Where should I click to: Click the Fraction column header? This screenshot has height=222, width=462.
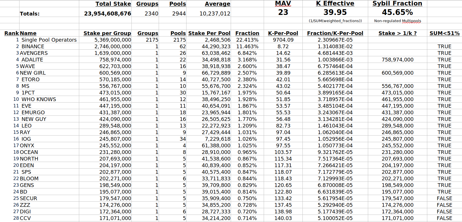point(247,33)
